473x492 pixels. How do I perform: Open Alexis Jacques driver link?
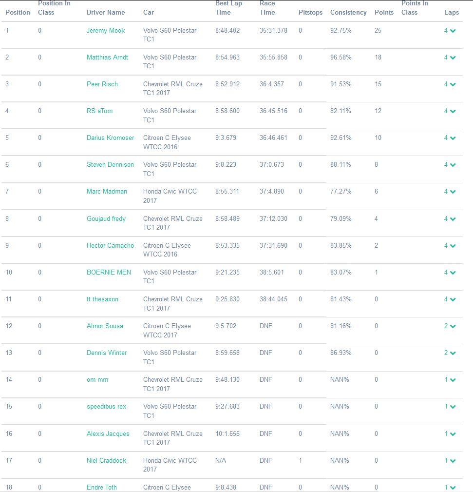(108, 433)
